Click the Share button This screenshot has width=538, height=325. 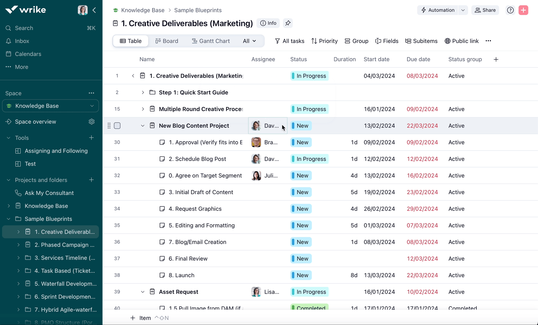(485, 10)
